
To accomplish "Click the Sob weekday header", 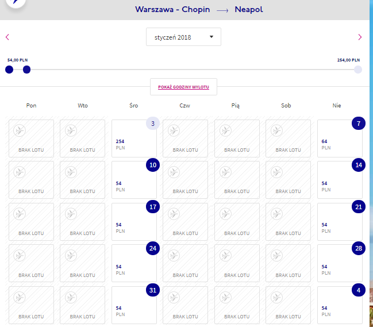I will (286, 105).
